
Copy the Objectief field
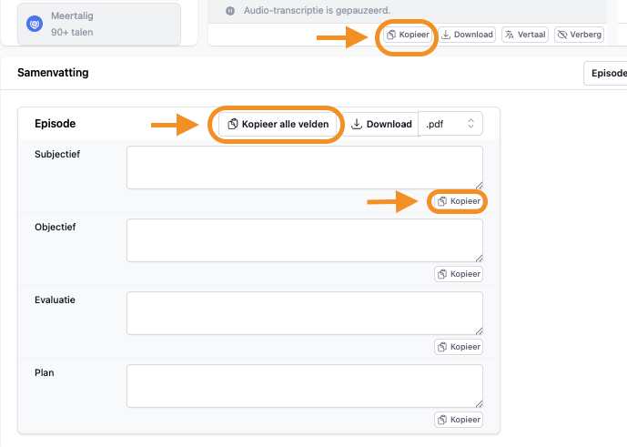(459, 274)
